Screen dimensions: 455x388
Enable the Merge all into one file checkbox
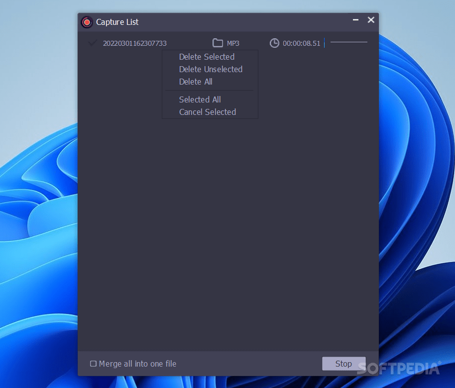coord(93,364)
